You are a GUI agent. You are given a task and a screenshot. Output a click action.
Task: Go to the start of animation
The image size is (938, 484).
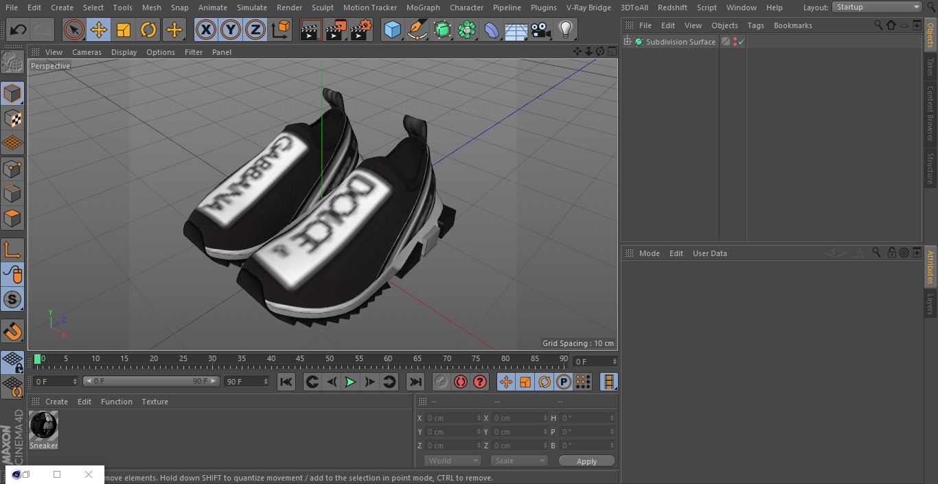[286, 382]
